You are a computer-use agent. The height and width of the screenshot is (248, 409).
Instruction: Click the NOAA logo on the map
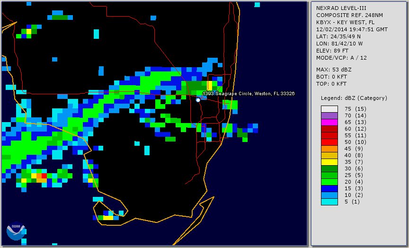(16, 231)
